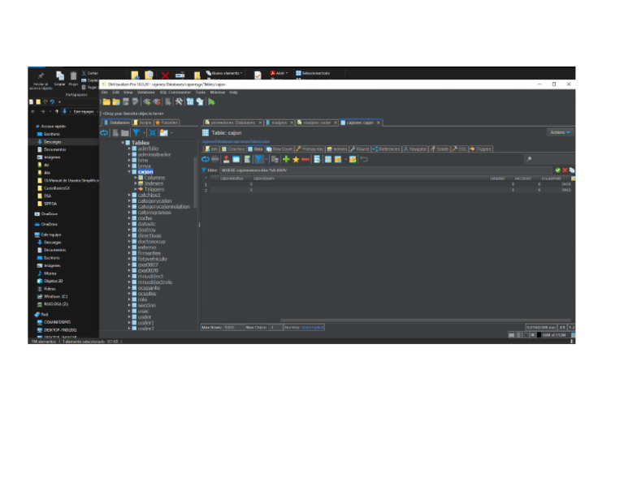The height and width of the screenshot is (482, 624).
Task: Open the Tools menu
Action: pyautogui.click(x=201, y=93)
